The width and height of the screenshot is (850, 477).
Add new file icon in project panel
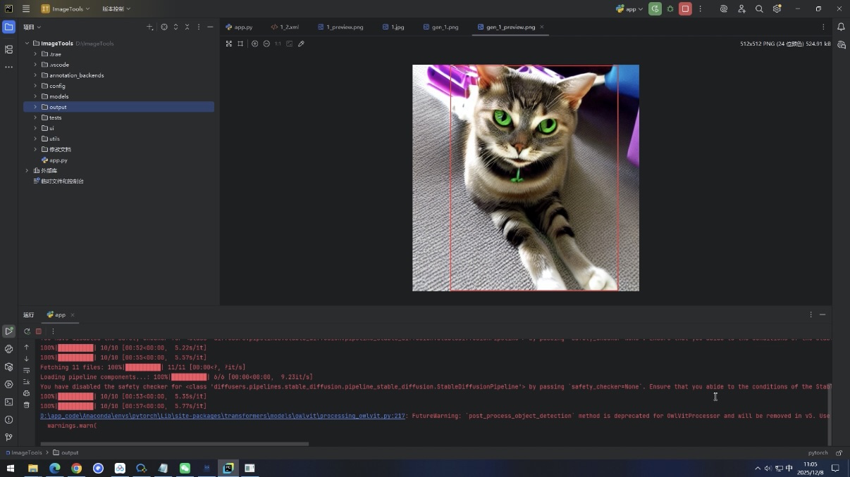coord(150,27)
